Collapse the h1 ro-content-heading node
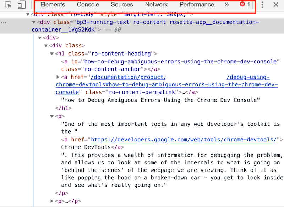 tap(52, 54)
